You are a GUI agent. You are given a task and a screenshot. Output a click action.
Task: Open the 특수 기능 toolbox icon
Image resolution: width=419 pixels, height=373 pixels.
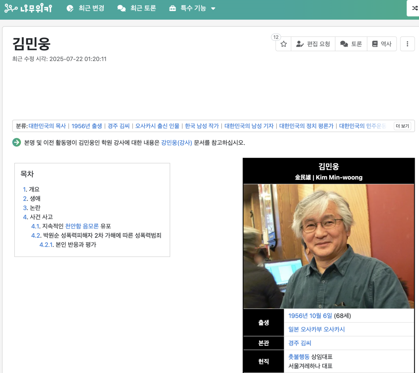point(173,8)
